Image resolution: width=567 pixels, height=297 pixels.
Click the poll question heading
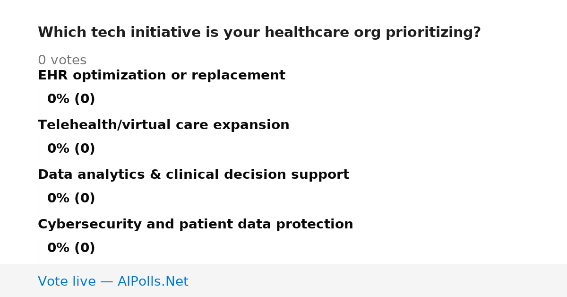(x=259, y=33)
